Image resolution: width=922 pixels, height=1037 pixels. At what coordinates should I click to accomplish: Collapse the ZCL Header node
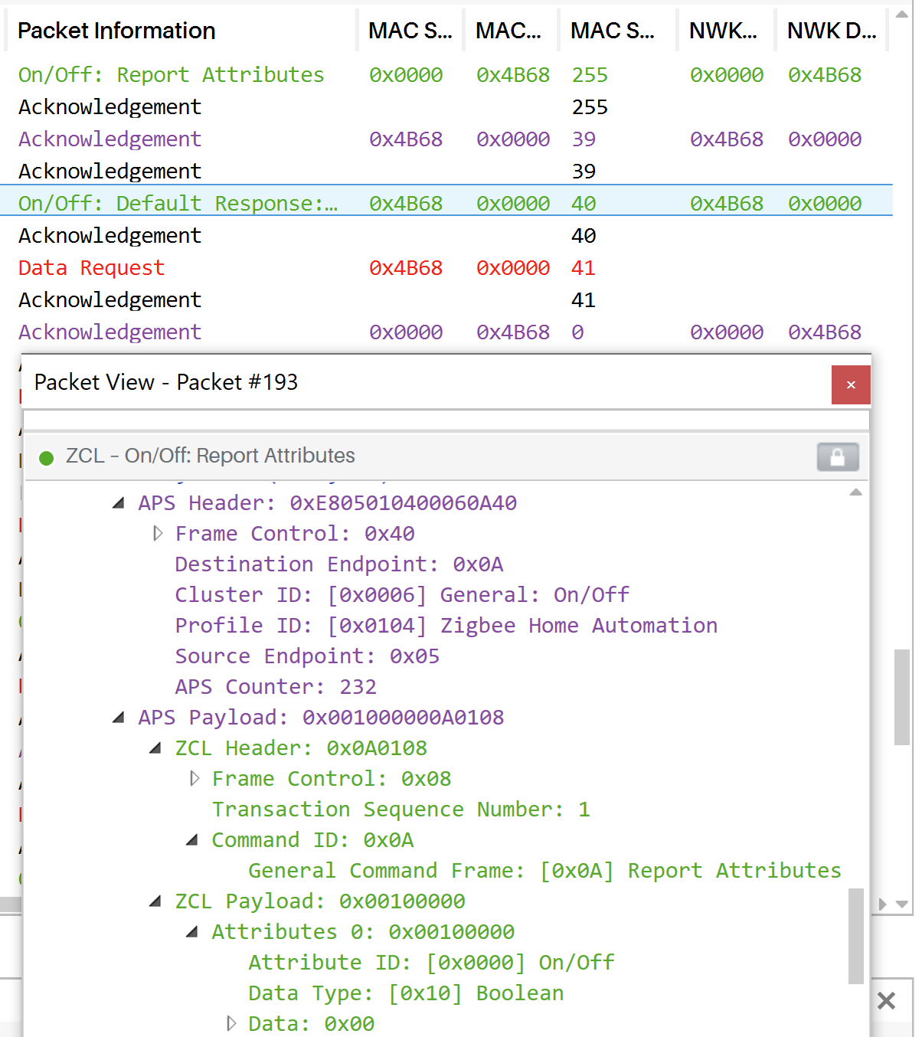(156, 747)
